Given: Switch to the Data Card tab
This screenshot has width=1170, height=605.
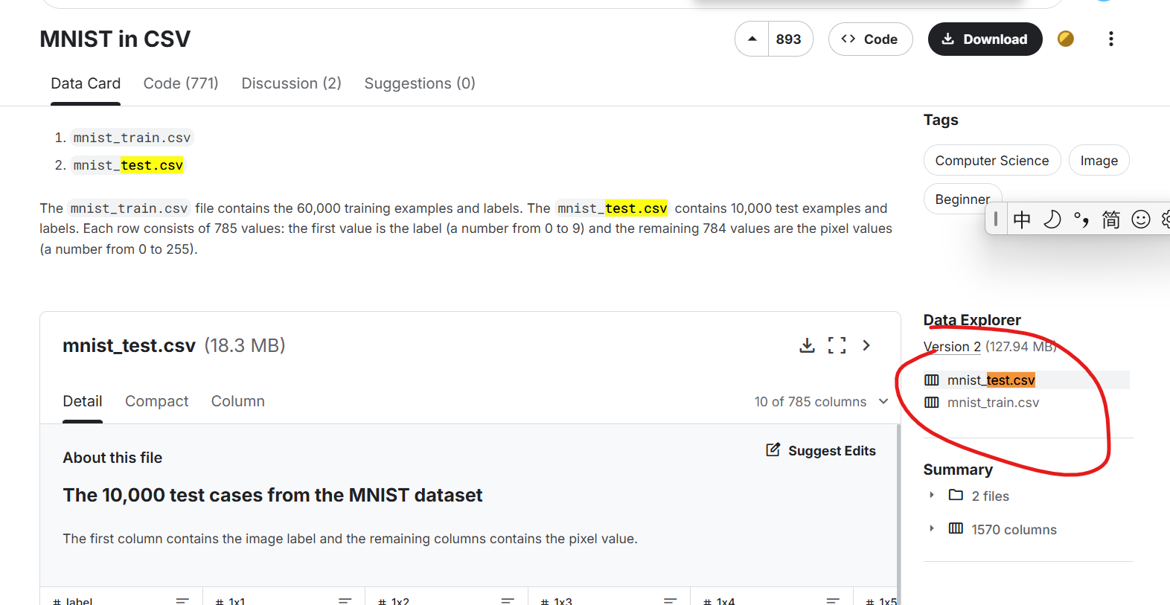Looking at the screenshot, I should (x=86, y=83).
